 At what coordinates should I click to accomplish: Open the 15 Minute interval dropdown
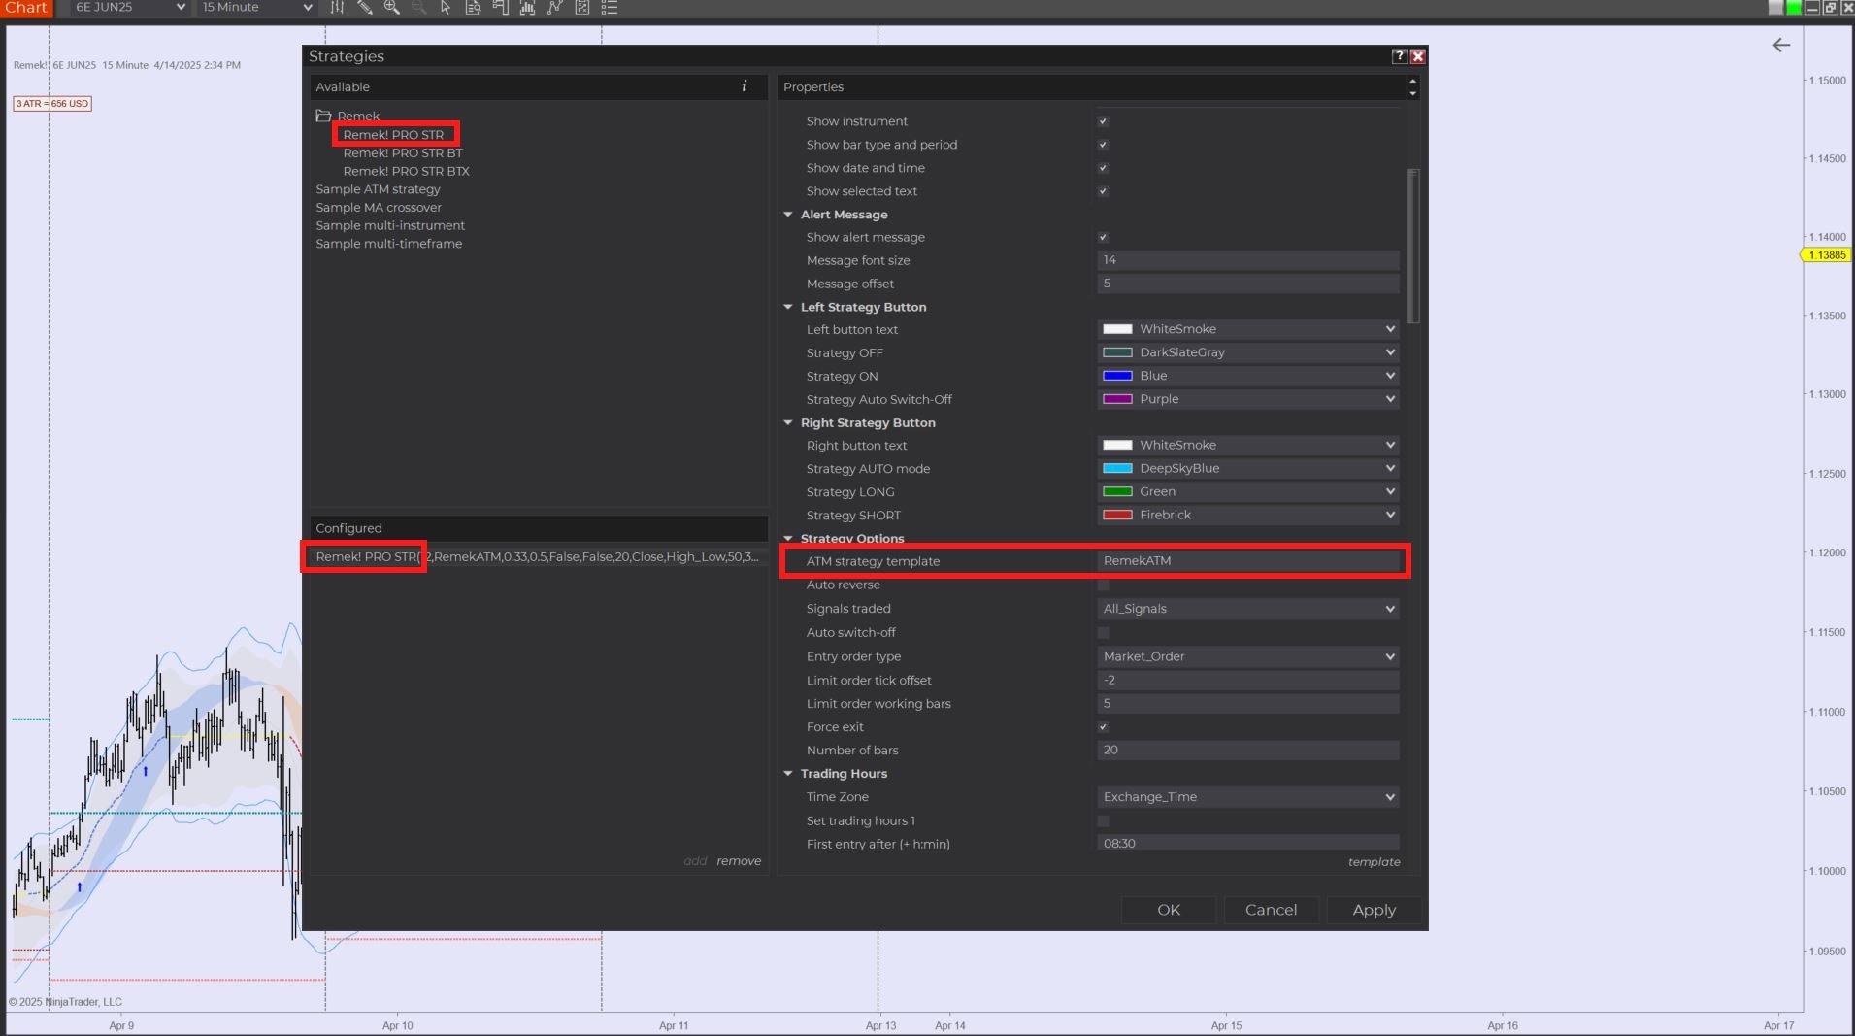point(256,8)
